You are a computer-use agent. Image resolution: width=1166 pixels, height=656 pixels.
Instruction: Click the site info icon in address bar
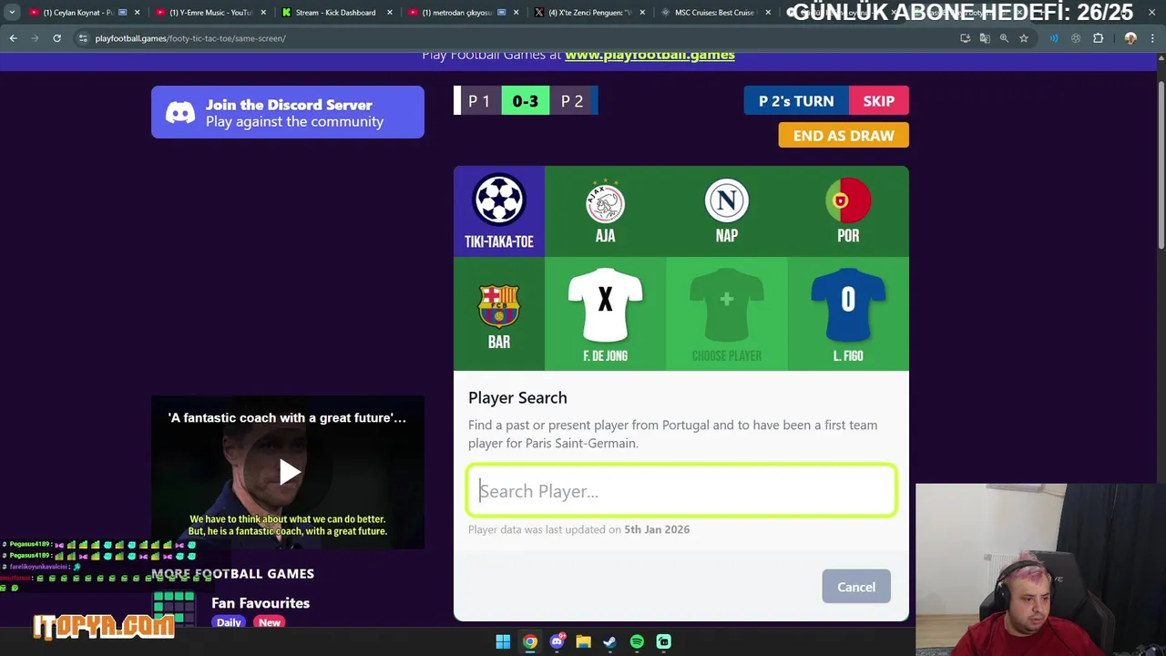click(83, 38)
